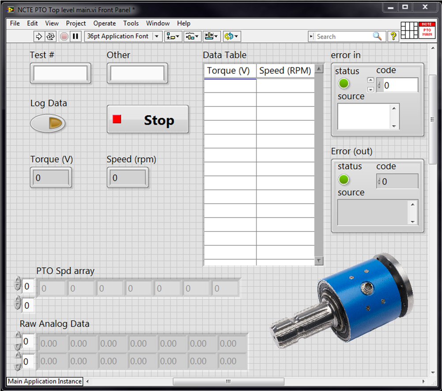Viewport: 442px width, 391px height.
Task: Click the Run arrow toolbar icon
Action: (x=39, y=37)
